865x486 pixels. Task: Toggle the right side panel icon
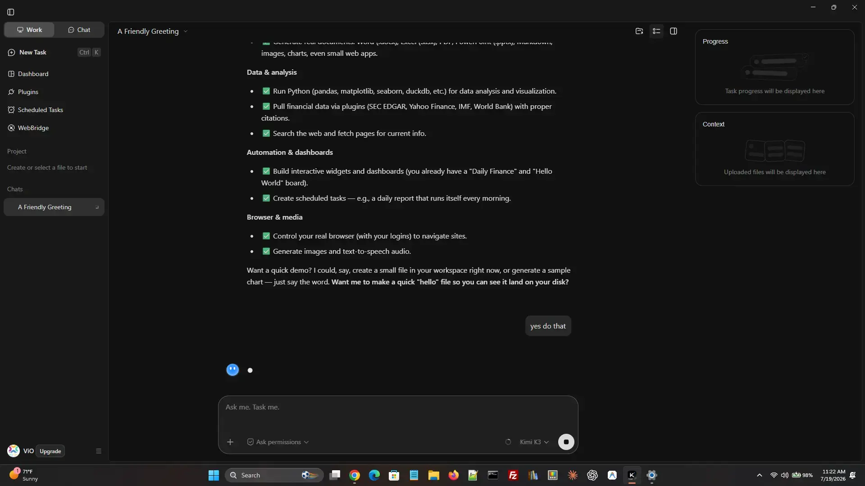point(674,31)
